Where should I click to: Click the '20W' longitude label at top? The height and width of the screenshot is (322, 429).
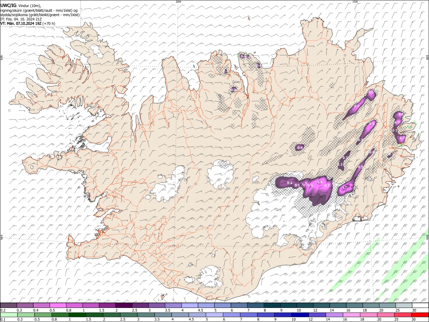(x=178, y=2)
